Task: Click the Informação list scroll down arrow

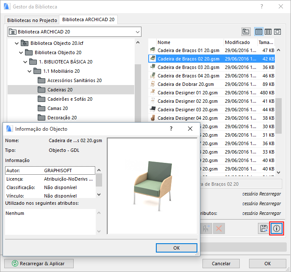Action: pyautogui.click(x=99, y=195)
